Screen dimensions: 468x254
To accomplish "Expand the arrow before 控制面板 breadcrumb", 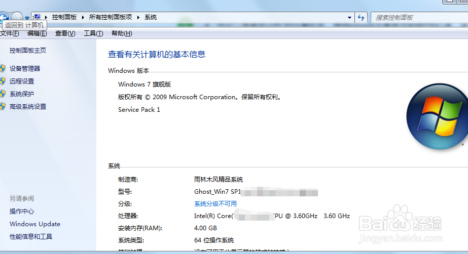I will click(x=46, y=17).
